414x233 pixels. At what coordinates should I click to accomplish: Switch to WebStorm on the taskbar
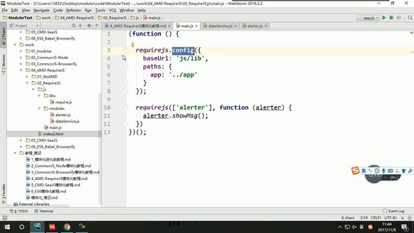point(38,227)
